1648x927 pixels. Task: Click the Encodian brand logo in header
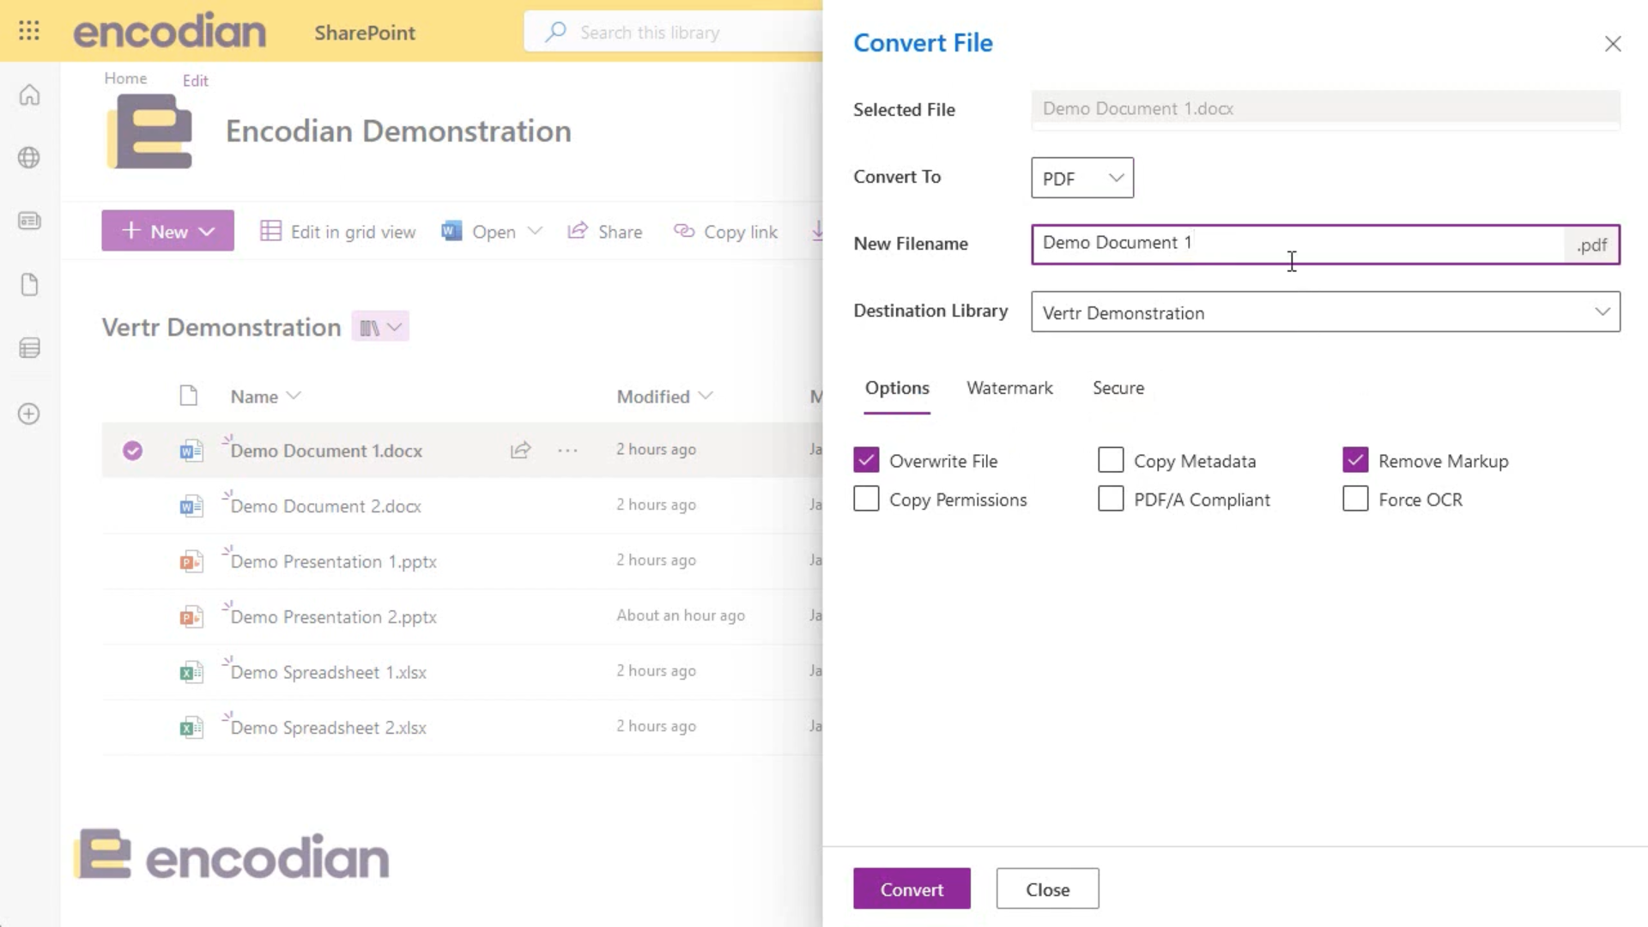169,31
